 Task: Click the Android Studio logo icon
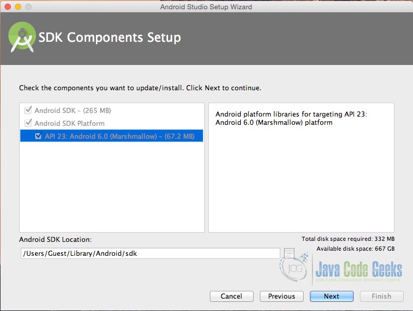[22, 37]
